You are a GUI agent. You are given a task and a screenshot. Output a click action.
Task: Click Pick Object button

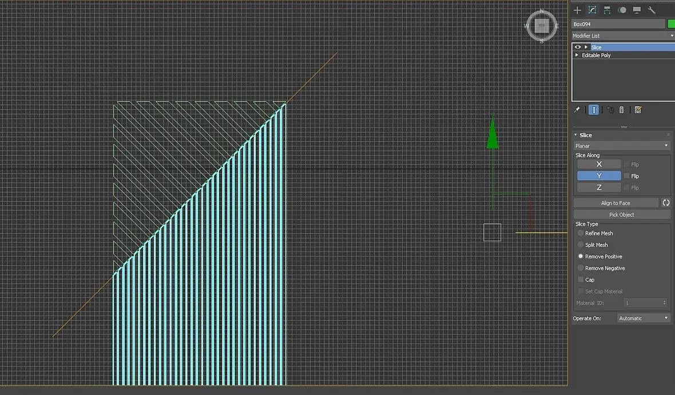pos(622,214)
